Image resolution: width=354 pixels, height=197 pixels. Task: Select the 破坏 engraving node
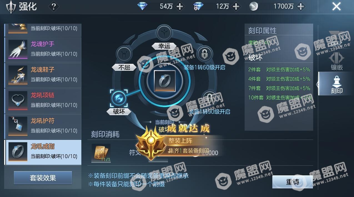point(119,98)
